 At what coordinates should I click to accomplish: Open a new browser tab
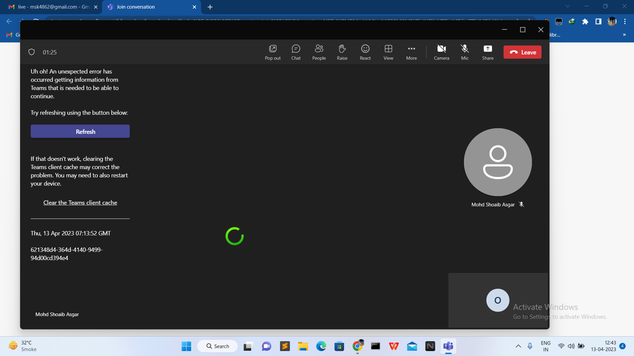tap(210, 7)
